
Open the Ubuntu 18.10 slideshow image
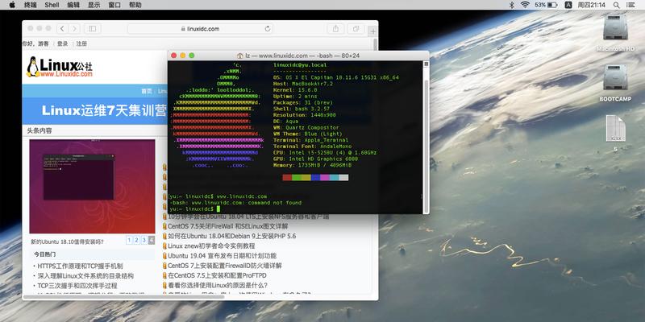92,187
